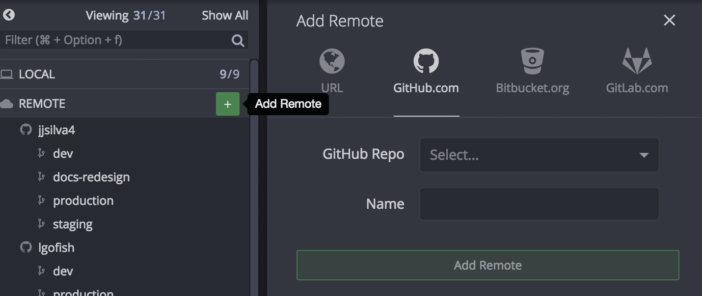Toggle the LOCAL section visibility
Viewport: 702px width, 296px height.
click(37, 74)
